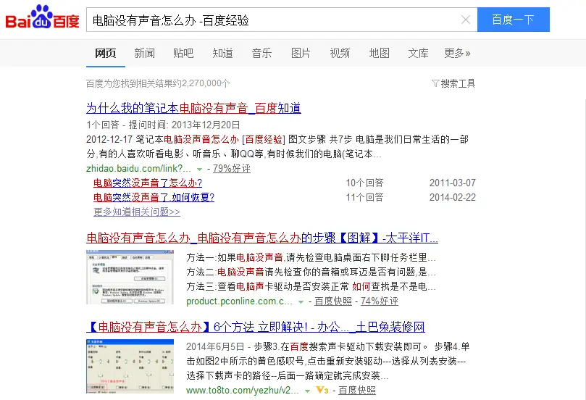Clear the search box with X icon
Image resolution: width=586 pixels, height=400 pixels.
click(x=465, y=20)
